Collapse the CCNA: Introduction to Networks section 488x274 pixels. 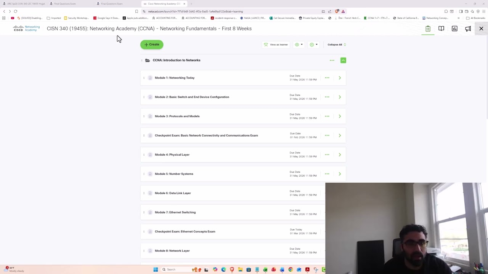[343, 60]
